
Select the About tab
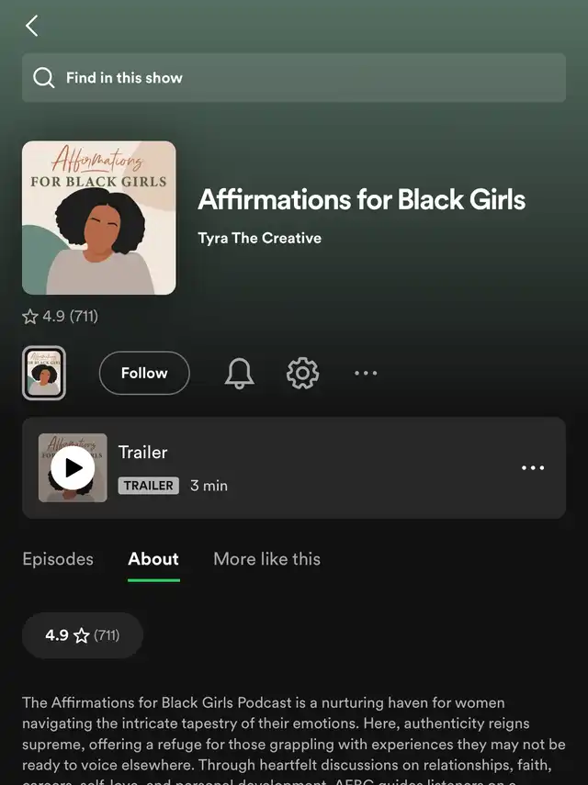(153, 559)
